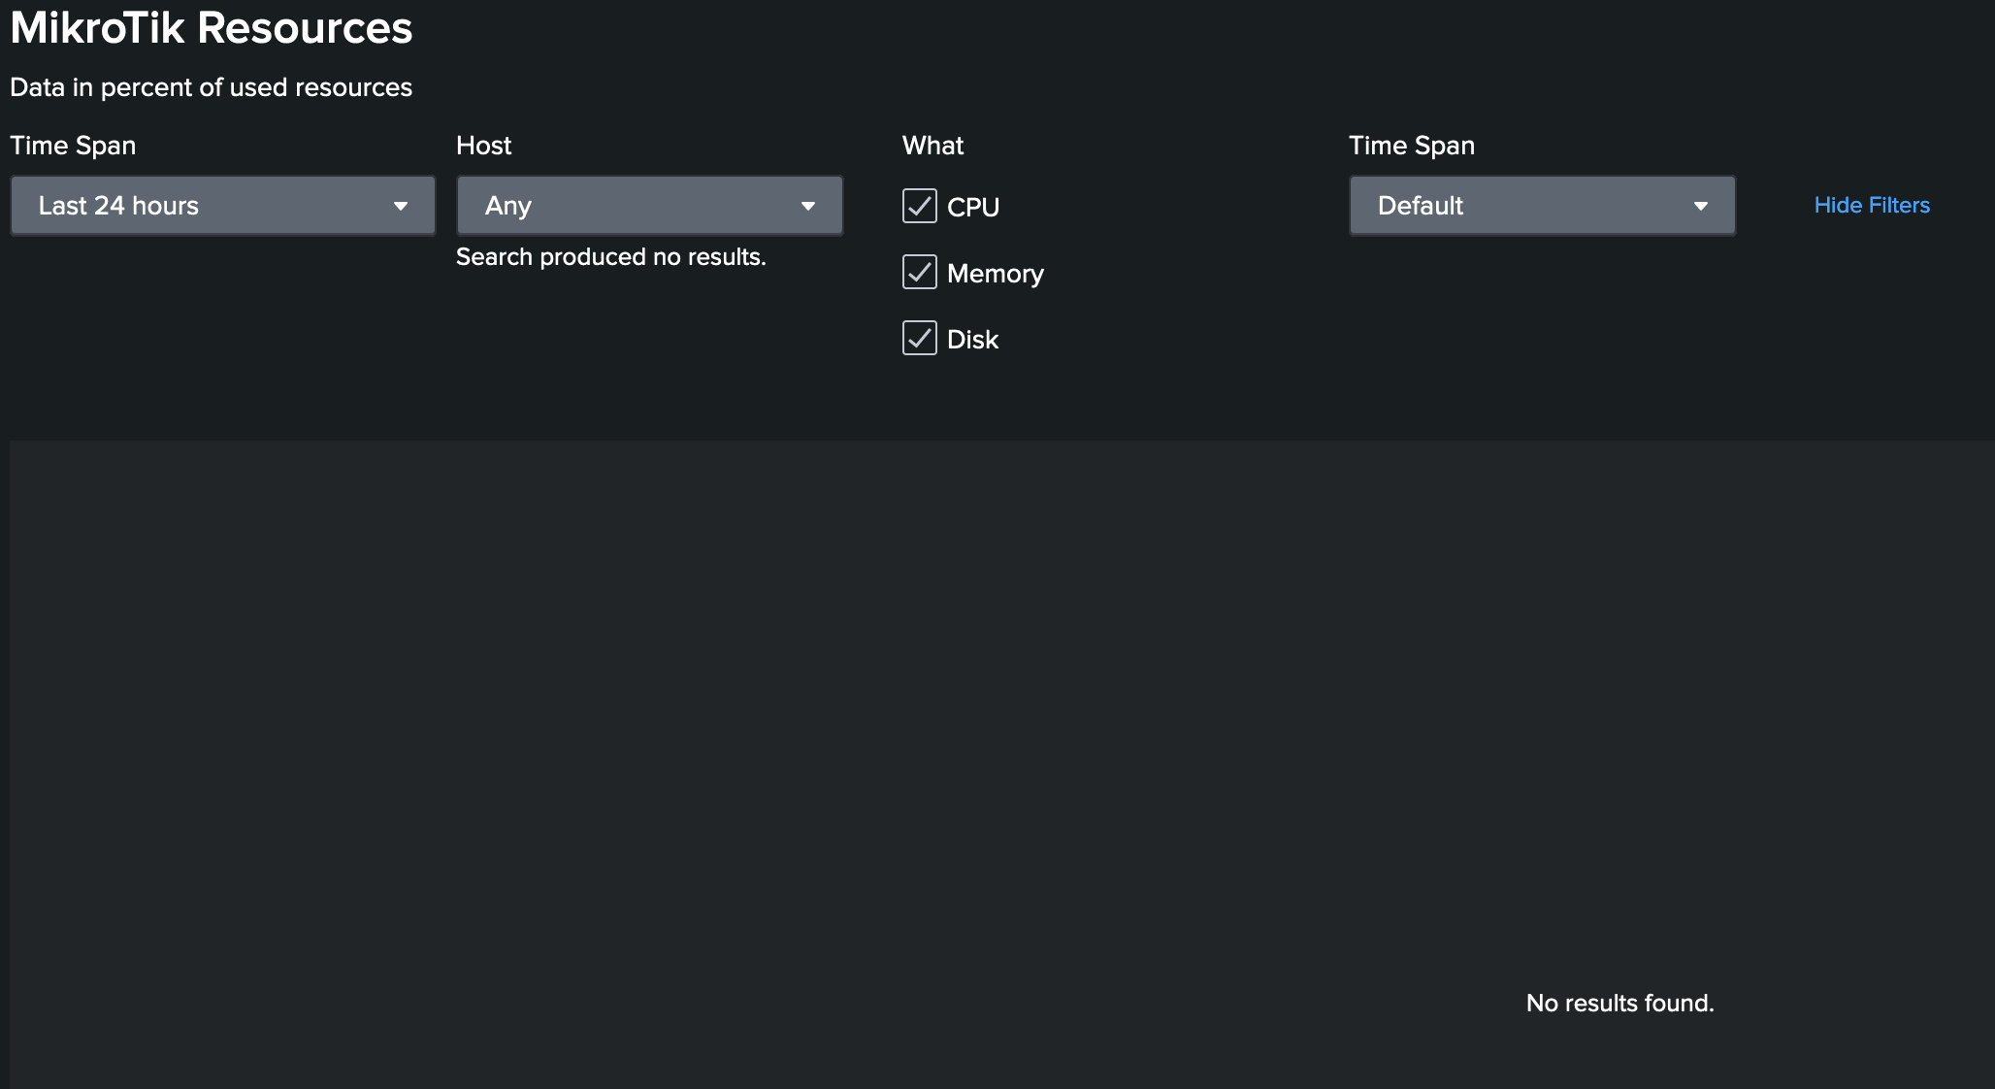The width and height of the screenshot is (1995, 1089).
Task: Click the Data in percent subtitle
Action: tap(211, 86)
